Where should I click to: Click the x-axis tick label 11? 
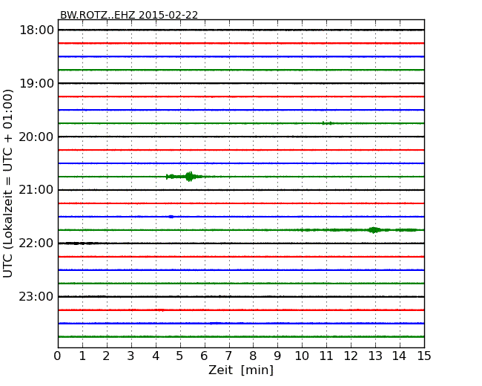(326, 356)
